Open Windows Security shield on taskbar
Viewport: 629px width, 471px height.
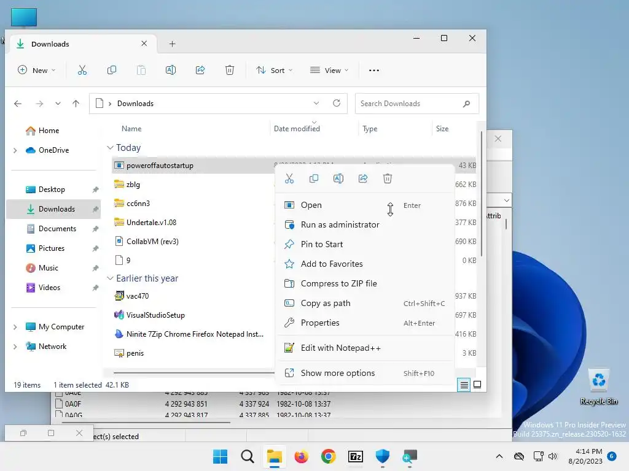coord(383,456)
